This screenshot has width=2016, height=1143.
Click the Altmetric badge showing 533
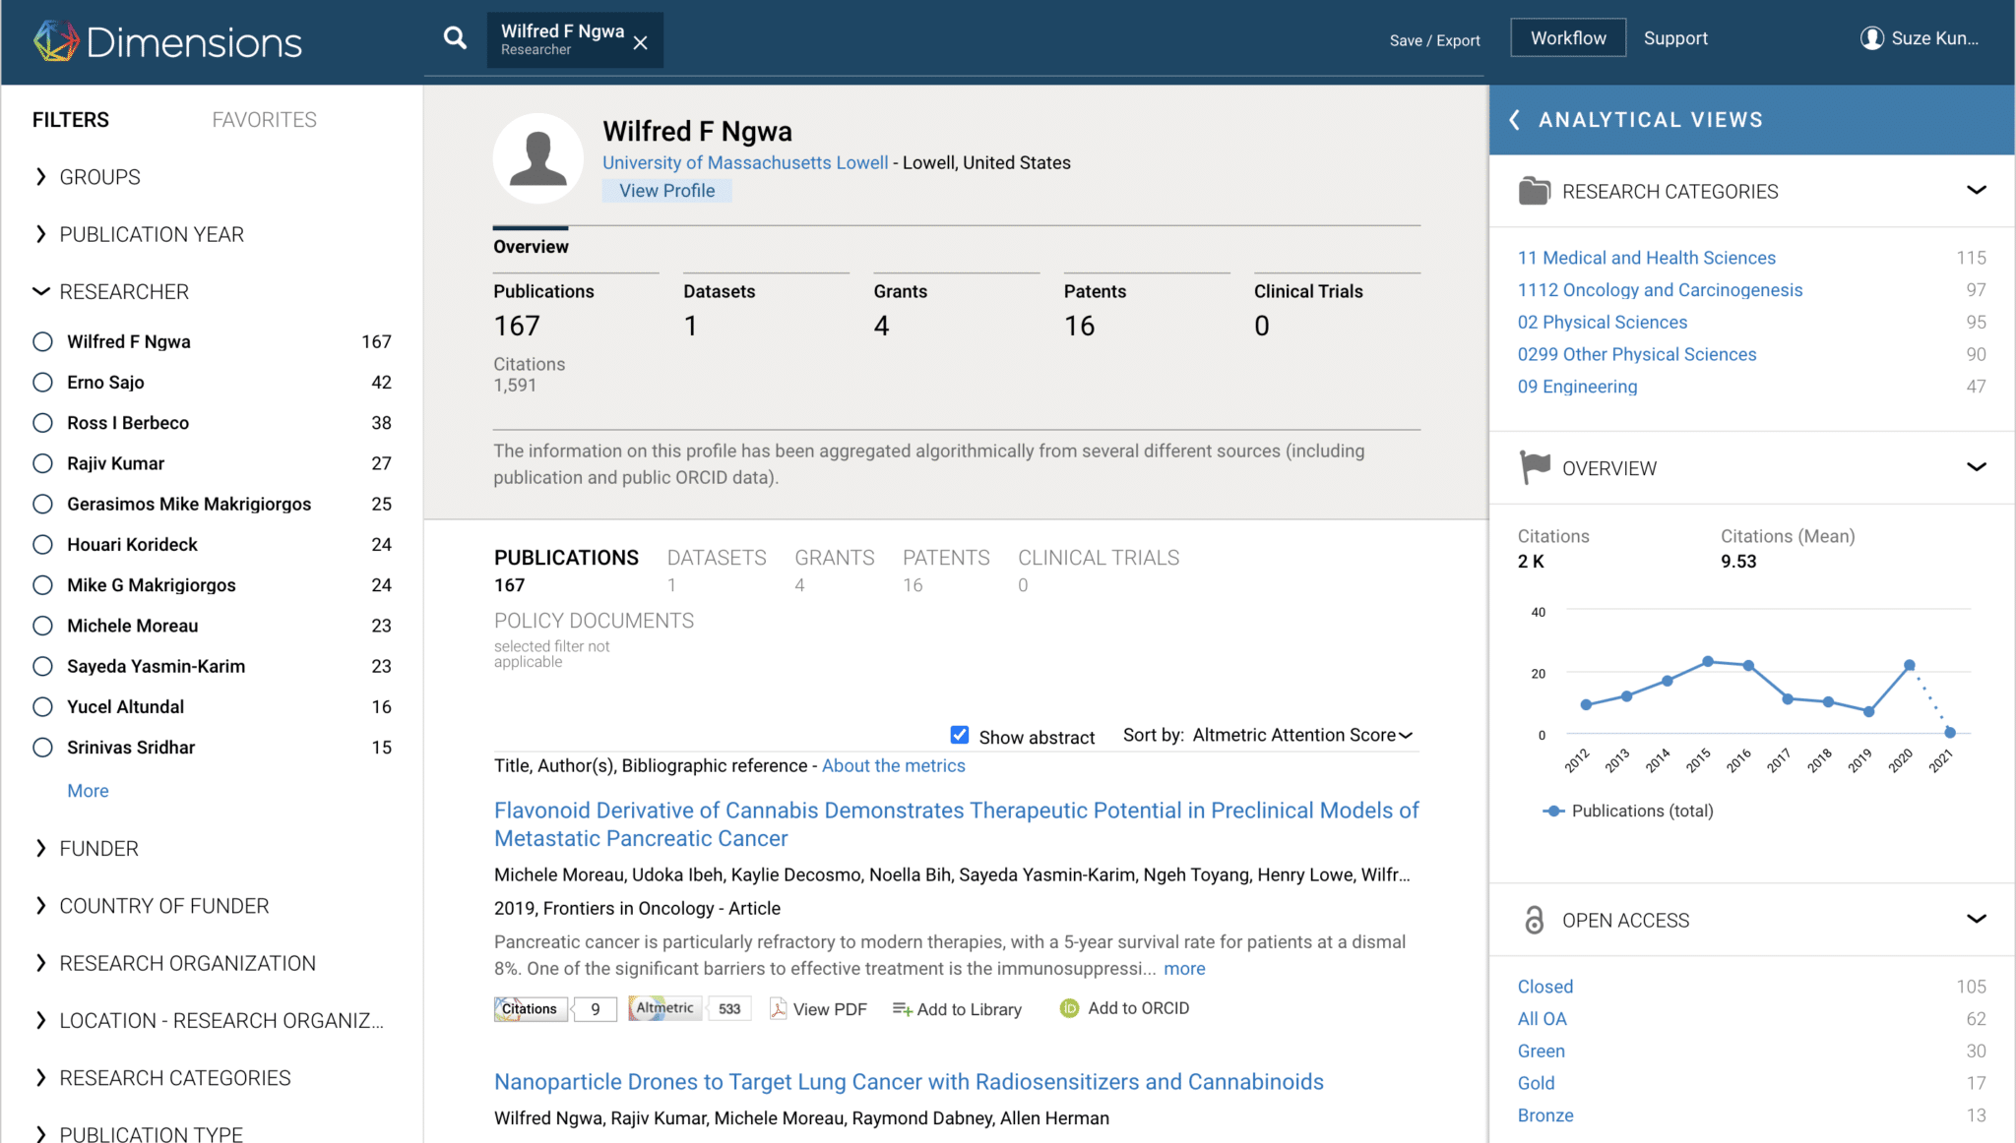click(689, 1008)
